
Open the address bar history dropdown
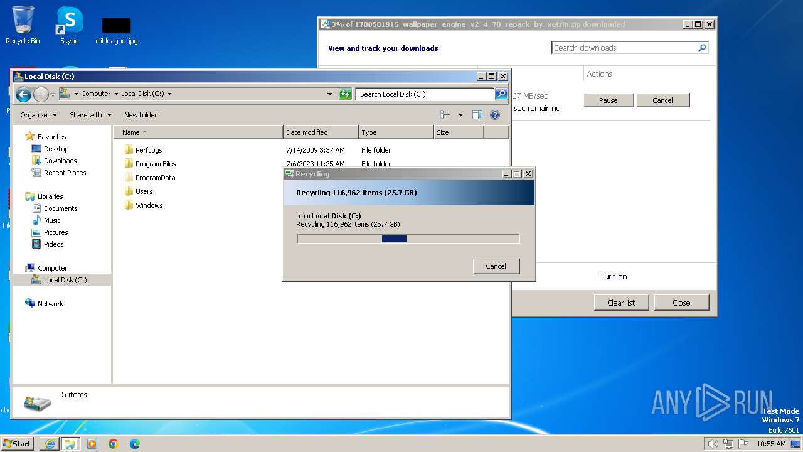[x=329, y=94]
